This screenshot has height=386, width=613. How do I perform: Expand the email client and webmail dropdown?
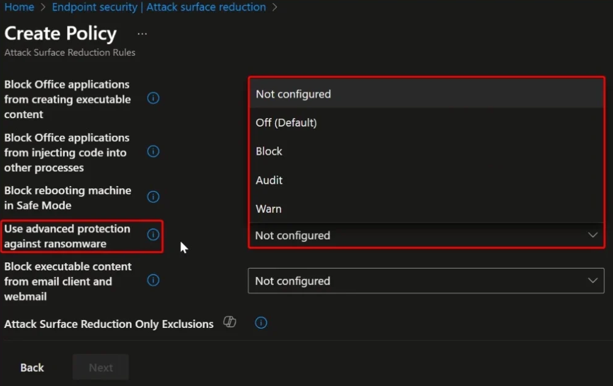pos(426,281)
